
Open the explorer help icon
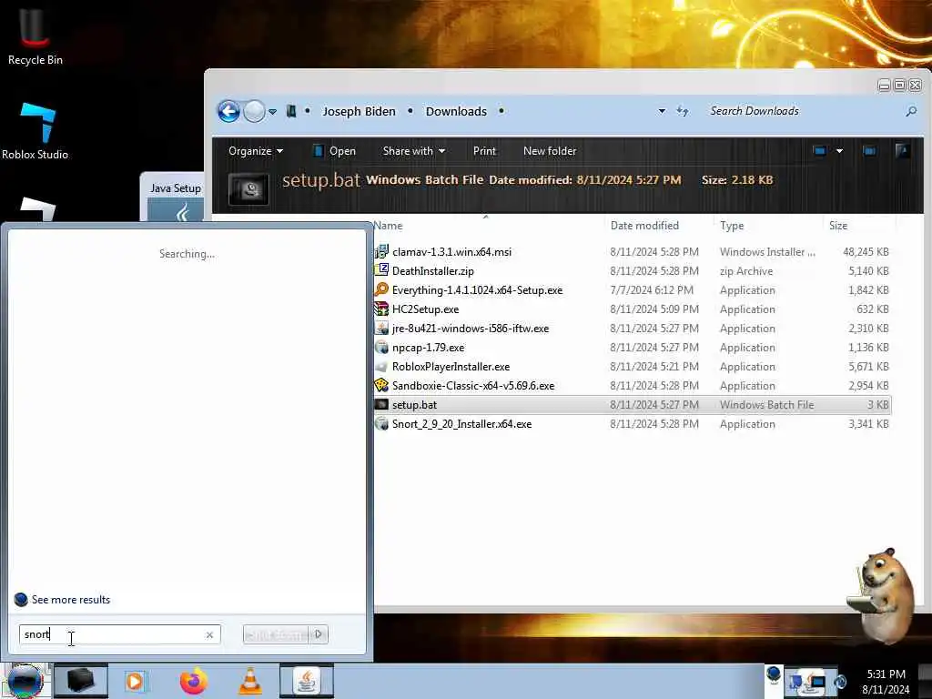[x=902, y=150]
